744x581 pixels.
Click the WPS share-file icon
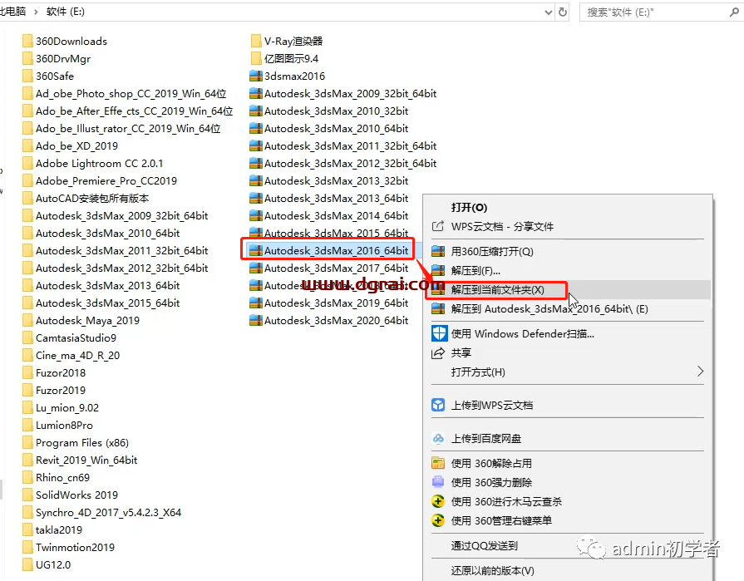click(x=437, y=226)
